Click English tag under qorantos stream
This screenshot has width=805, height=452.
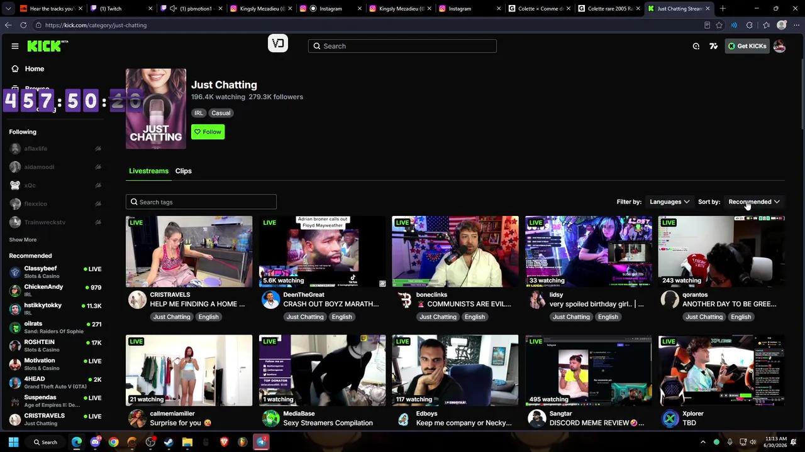coord(741,317)
